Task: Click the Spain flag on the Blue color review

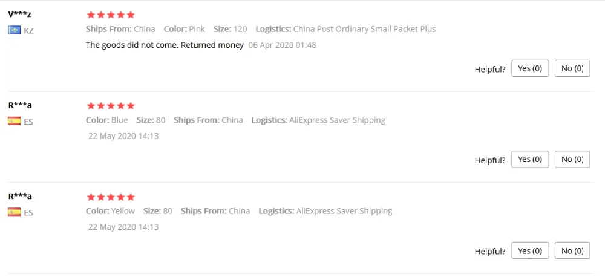Action: [14, 121]
